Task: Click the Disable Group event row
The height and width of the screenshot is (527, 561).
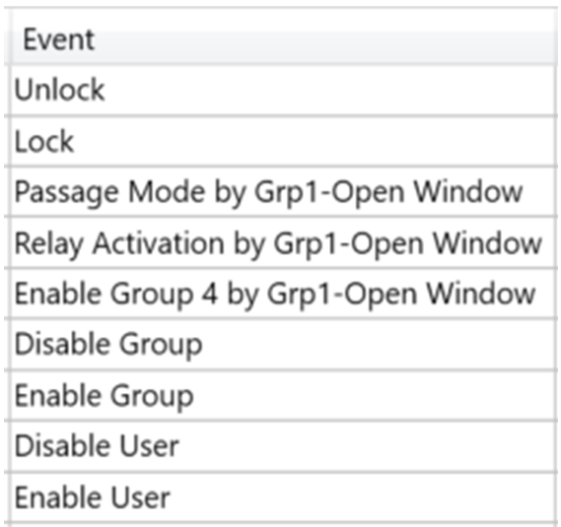Action: 284,345
